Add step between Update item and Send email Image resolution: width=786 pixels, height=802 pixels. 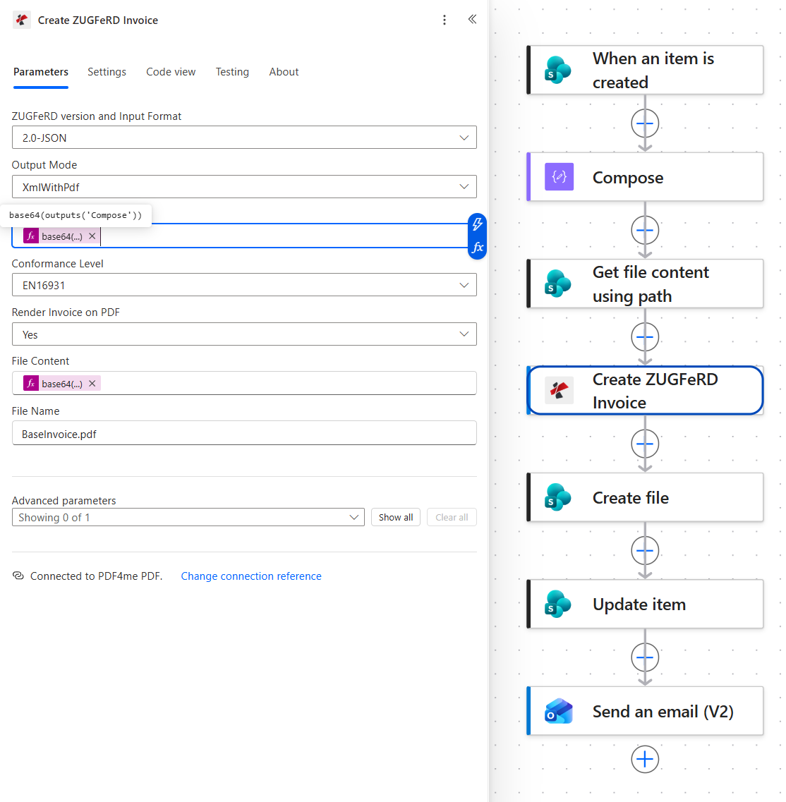click(x=645, y=658)
